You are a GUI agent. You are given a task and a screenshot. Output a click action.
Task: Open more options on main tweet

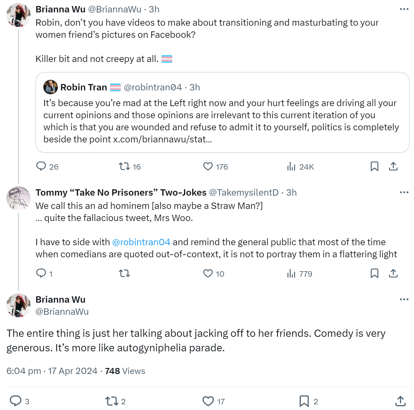click(x=404, y=299)
